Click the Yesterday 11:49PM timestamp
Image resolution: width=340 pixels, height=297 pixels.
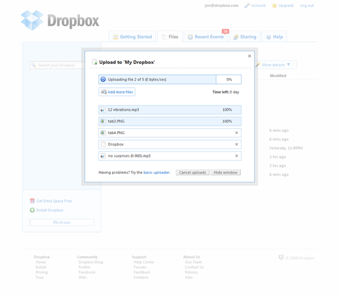click(286, 148)
